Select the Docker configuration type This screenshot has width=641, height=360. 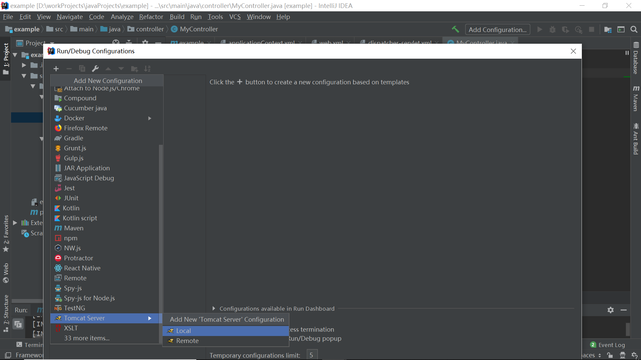tap(74, 118)
